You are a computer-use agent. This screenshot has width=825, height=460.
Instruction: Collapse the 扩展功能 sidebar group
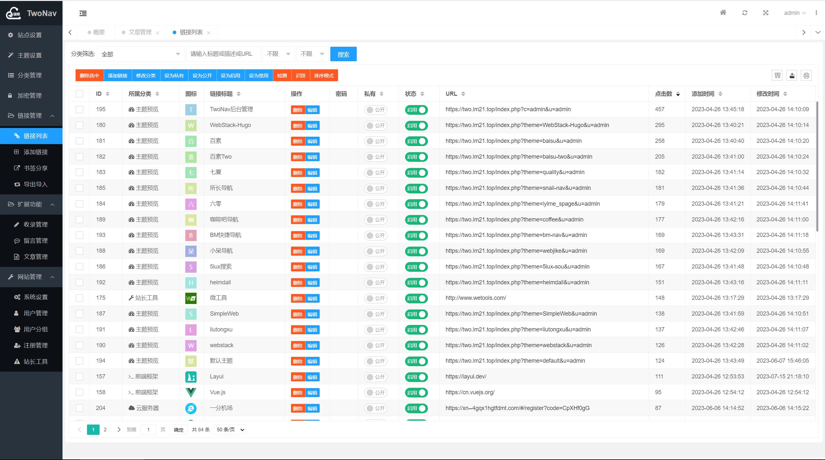pos(31,204)
